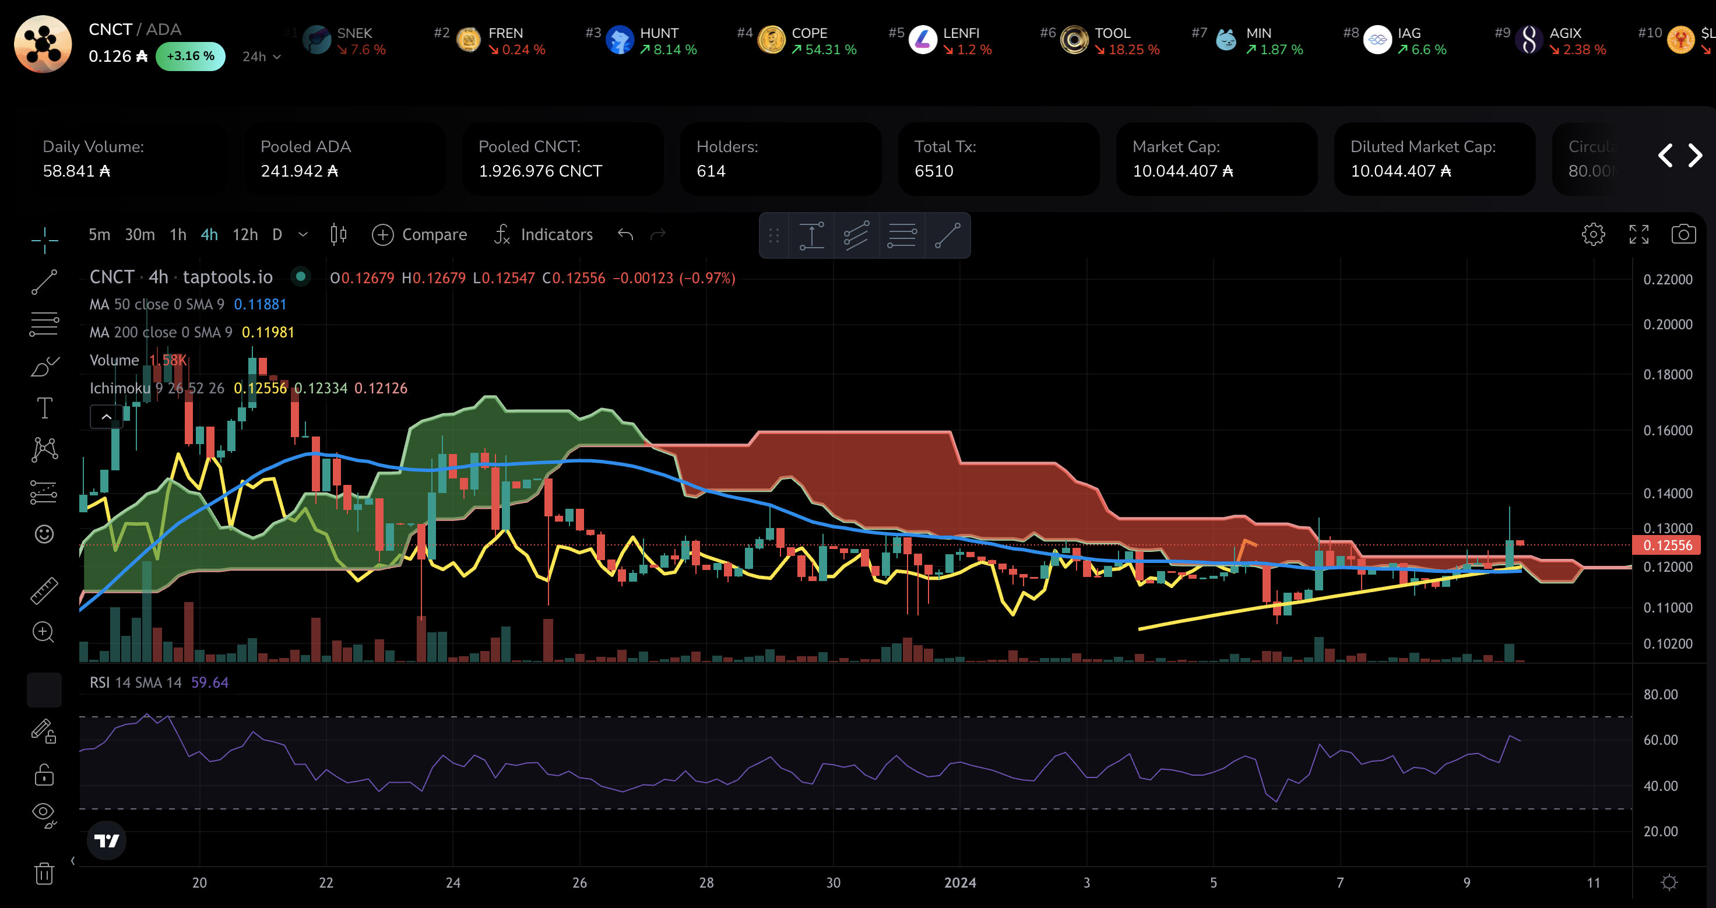This screenshot has height=908, width=1716.
Task: Open the FREN trending token
Action: pyautogui.click(x=501, y=41)
